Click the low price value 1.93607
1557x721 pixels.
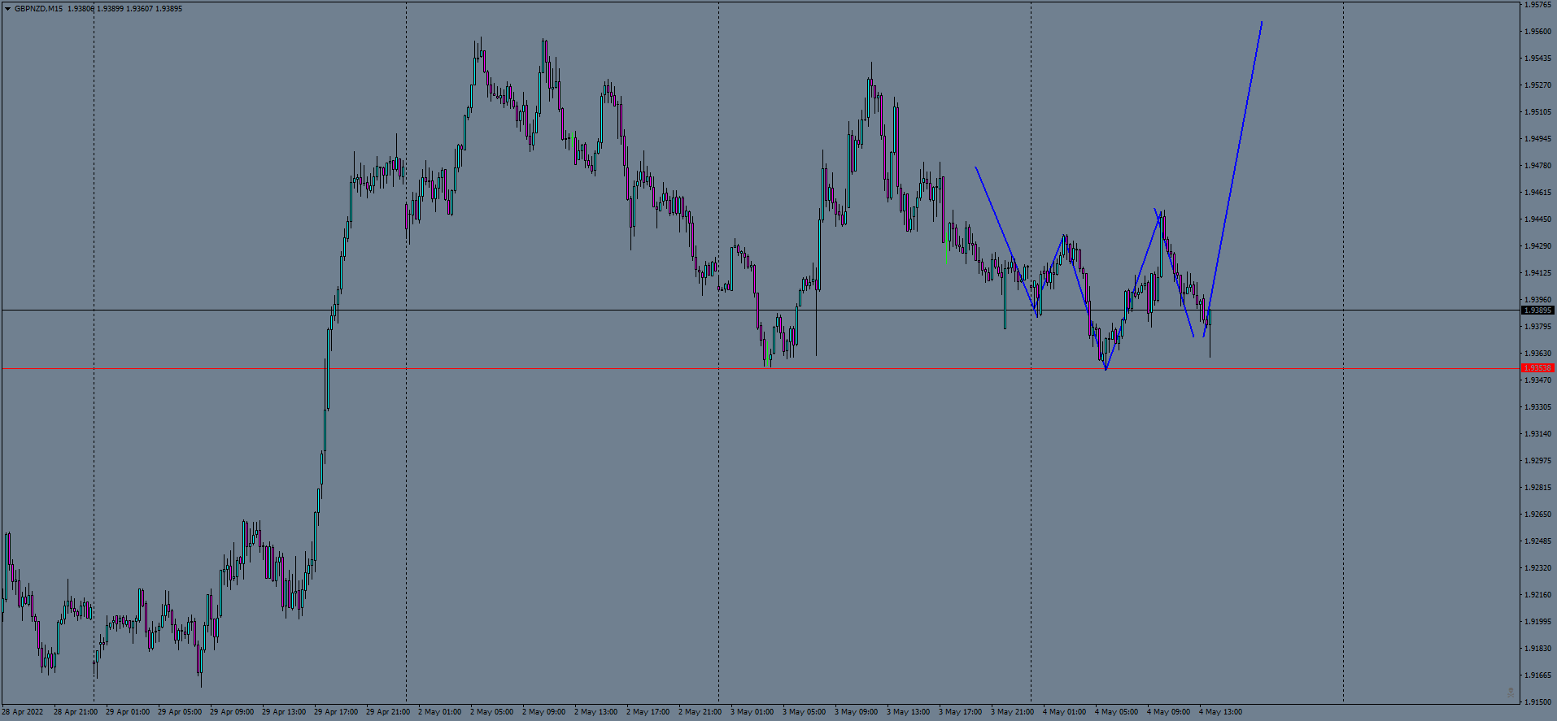(139, 9)
